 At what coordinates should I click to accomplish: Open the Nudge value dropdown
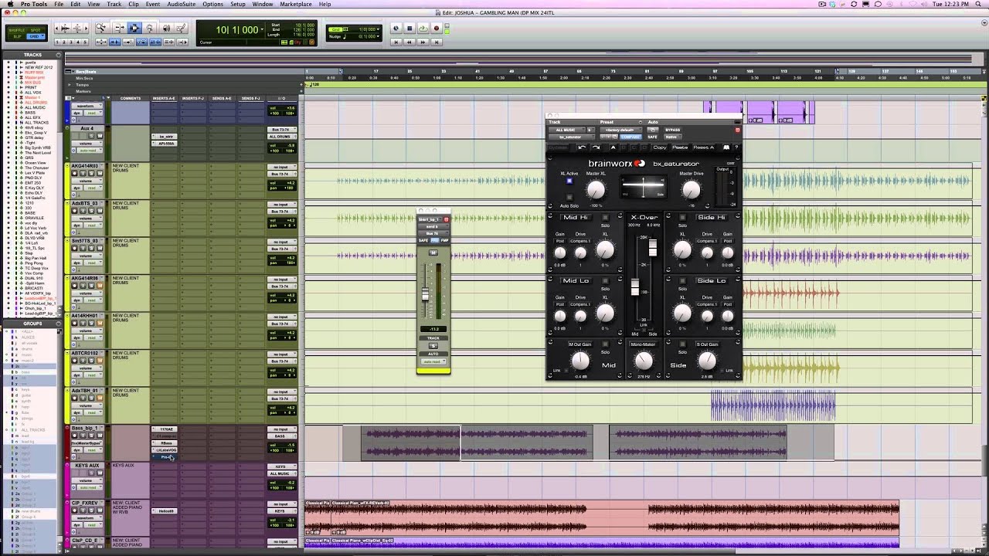click(378, 36)
